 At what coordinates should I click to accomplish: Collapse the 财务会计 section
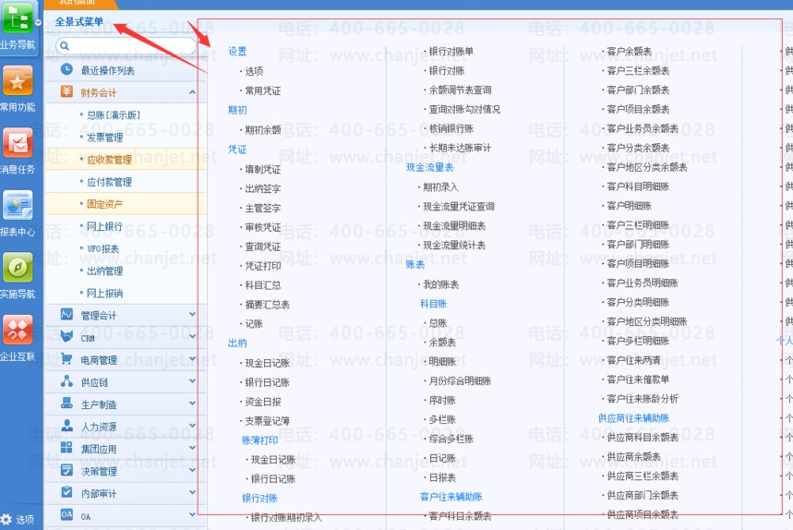coord(192,92)
